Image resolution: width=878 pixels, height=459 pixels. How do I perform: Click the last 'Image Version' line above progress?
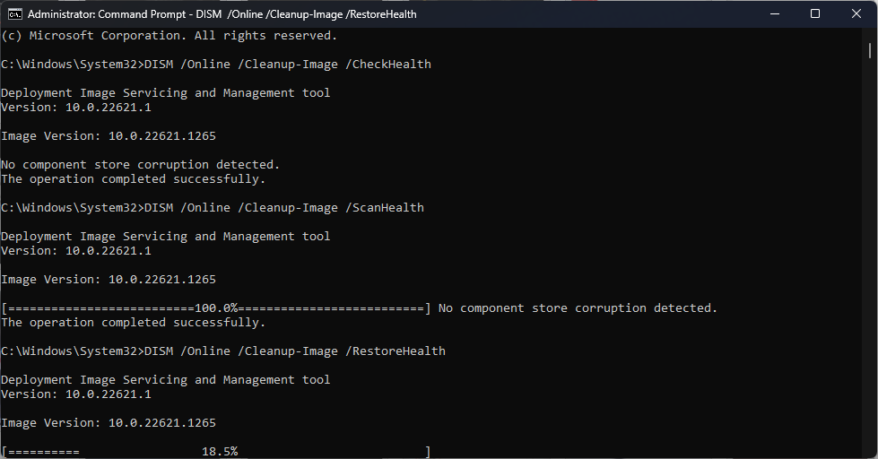click(109, 422)
